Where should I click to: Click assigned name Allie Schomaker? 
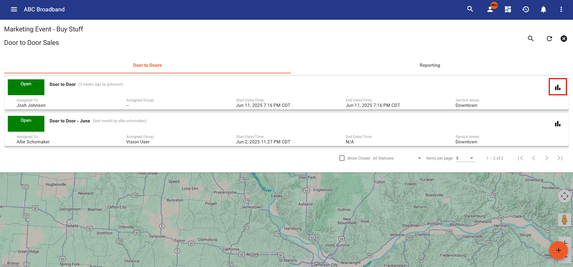pyautogui.click(x=33, y=142)
